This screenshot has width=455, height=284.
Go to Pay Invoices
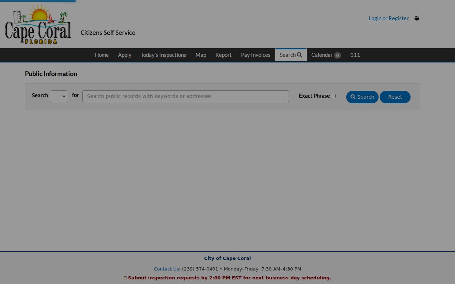tap(256, 55)
